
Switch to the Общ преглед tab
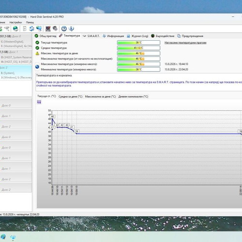(x=45, y=36)
